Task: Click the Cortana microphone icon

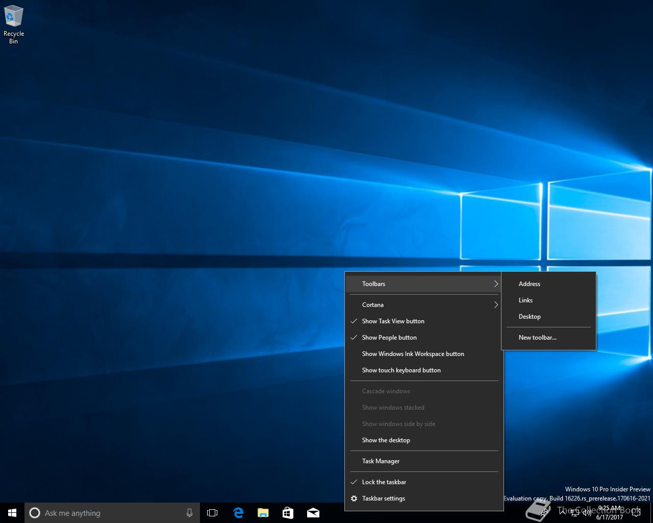Action: pos(189,513)
